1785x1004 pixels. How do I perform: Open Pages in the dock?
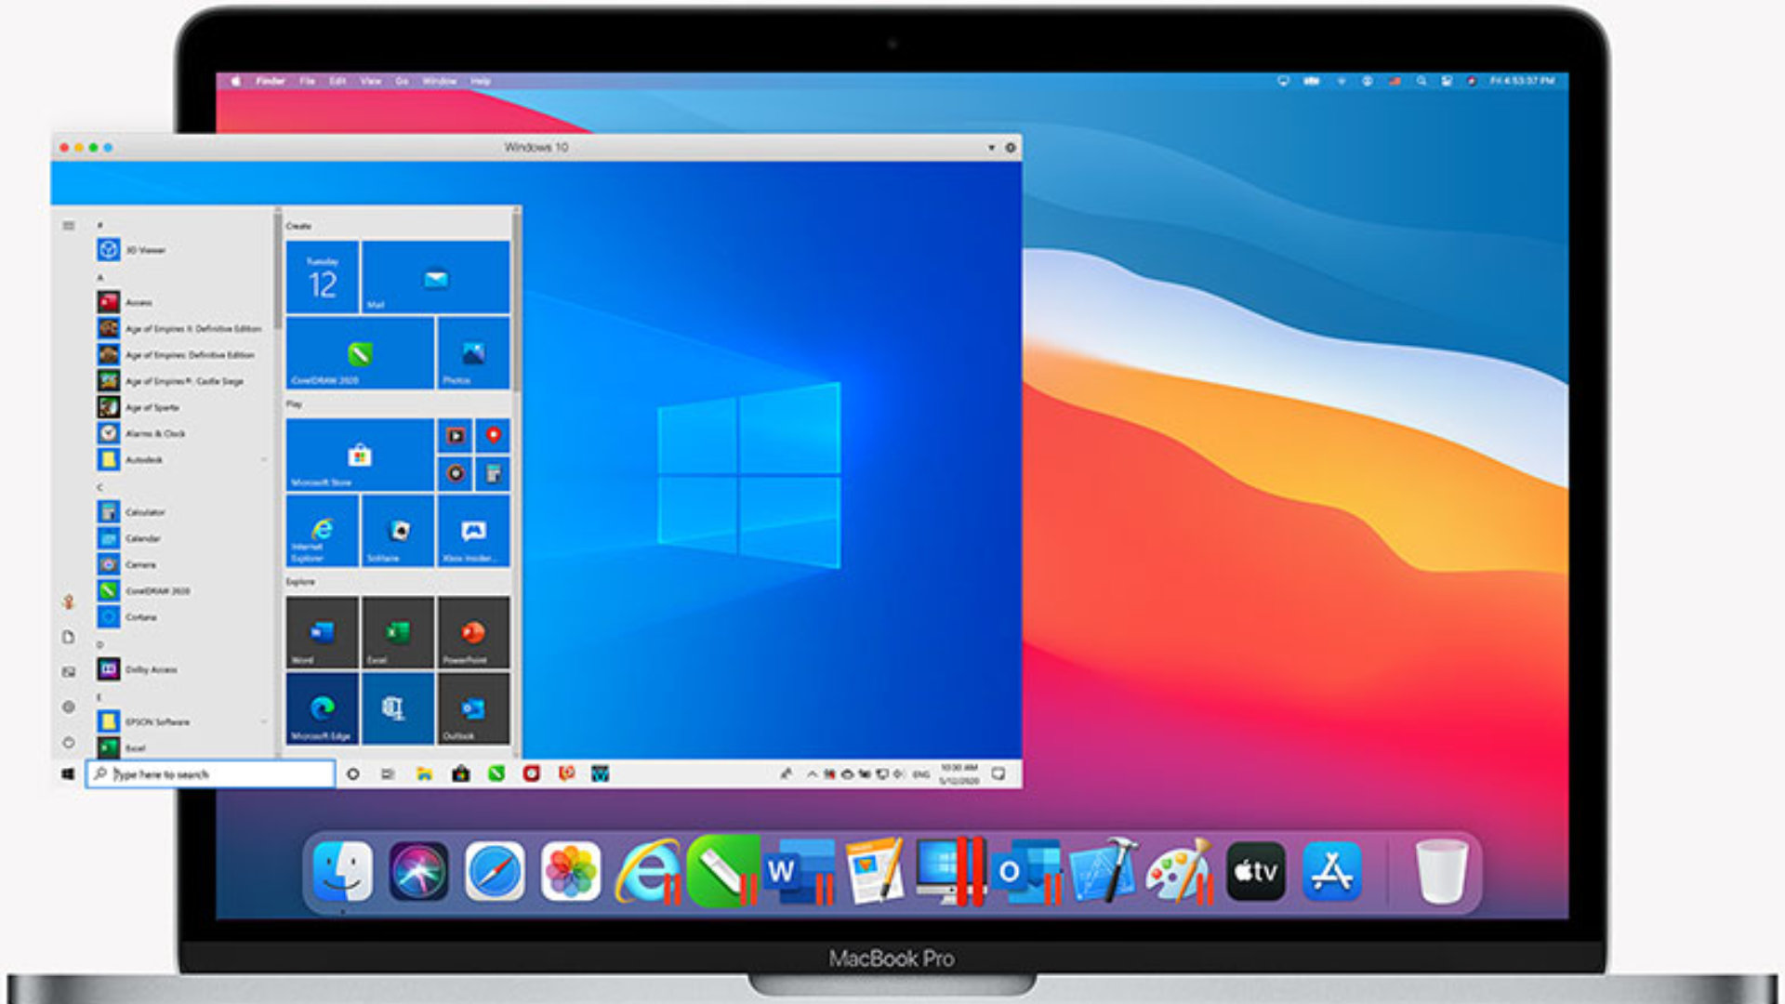pos(874,871)
